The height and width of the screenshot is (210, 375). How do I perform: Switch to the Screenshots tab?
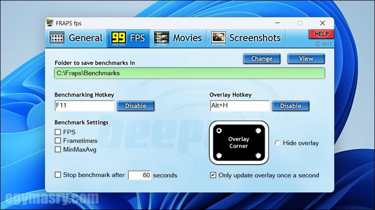tap(246, 38)
